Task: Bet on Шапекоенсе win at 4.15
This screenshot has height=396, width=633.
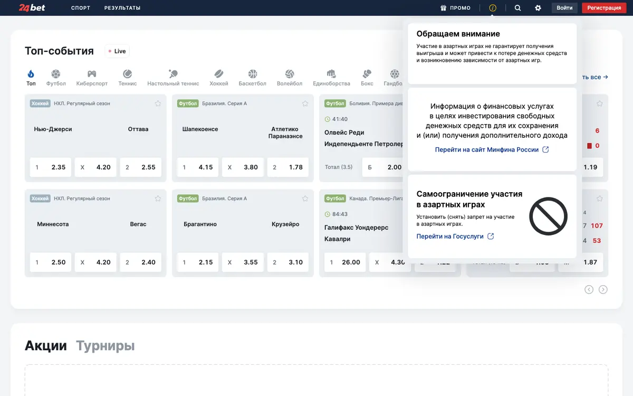Action: pyautogui.click(x=198, y=167)
